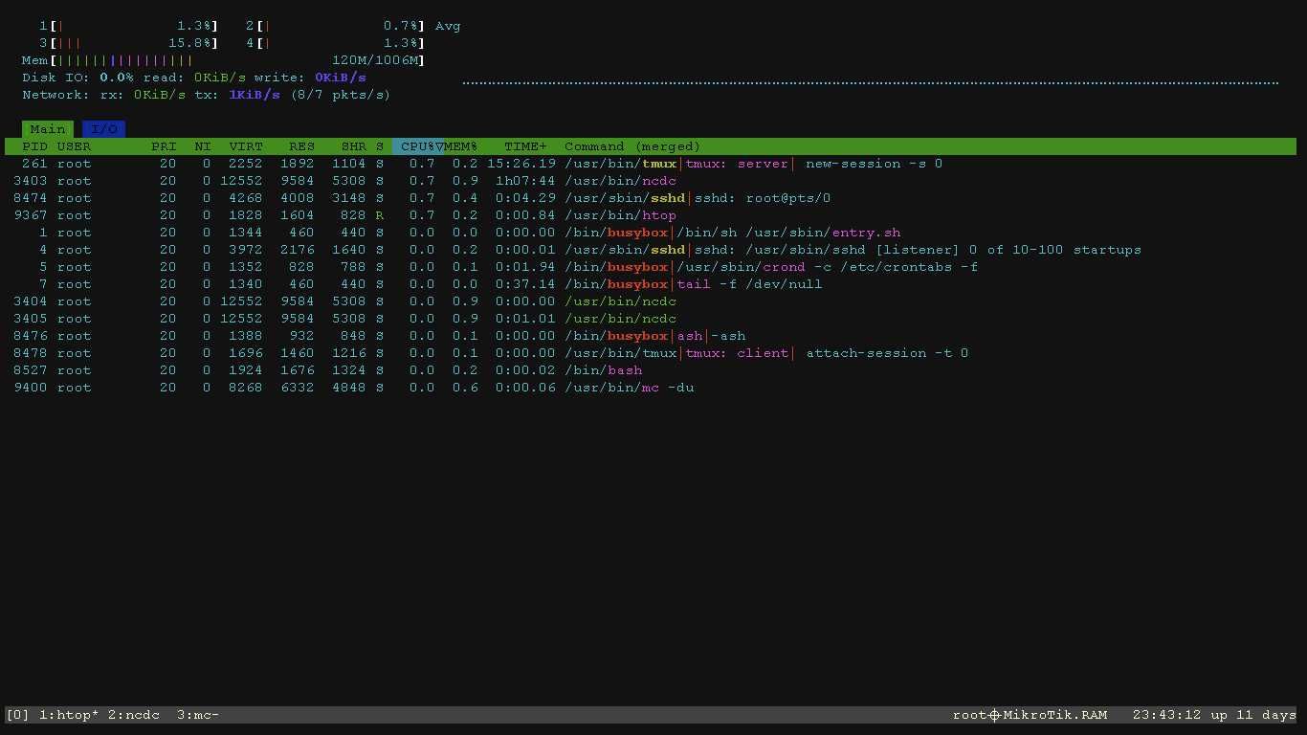Click the TIME+ value 1h07:44
The height and width of the screenshot is (735, 1307).
525,181
